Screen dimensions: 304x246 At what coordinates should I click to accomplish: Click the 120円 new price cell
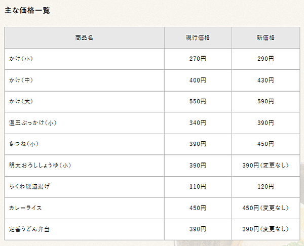[x=265, y=187]
